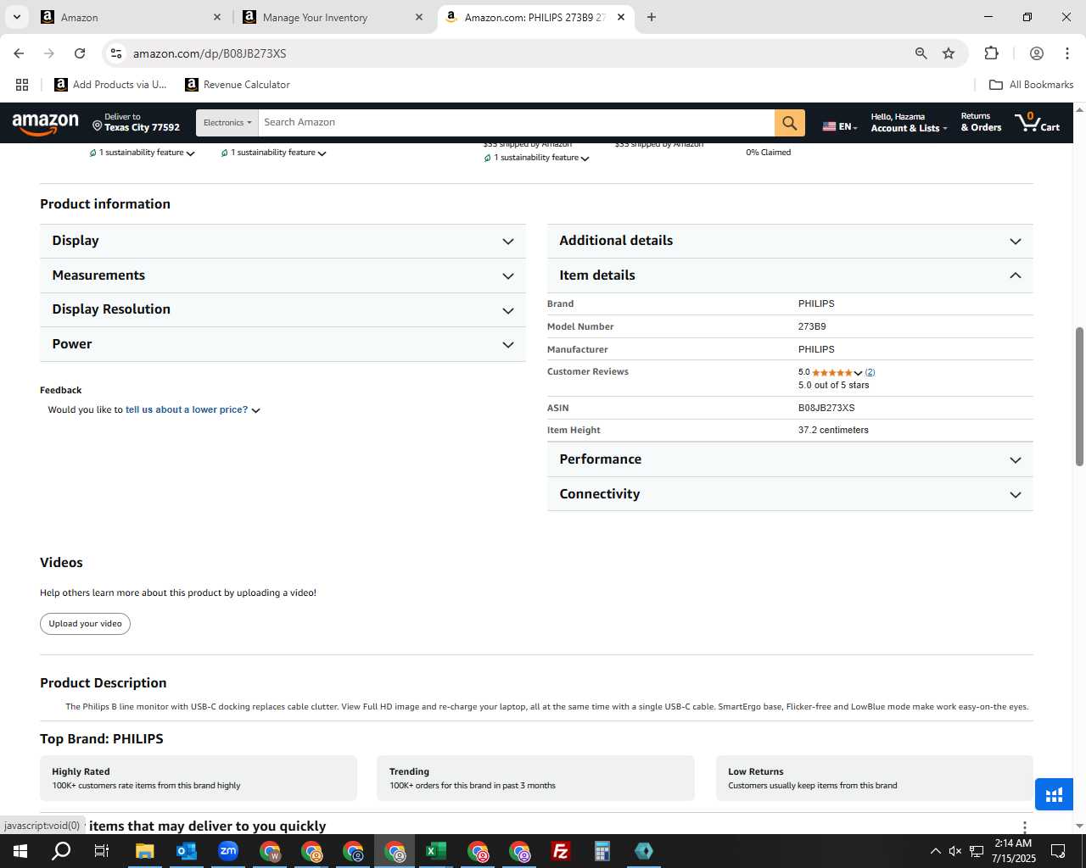Select the PHILIPS 273B9 product tab
Viewport: 1086px width, 868px height.
[x=535, y=17]
